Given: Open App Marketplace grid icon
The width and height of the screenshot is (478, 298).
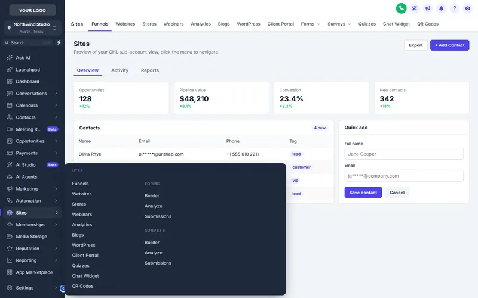Looking at the screenshot, I should tap(10, 272).
